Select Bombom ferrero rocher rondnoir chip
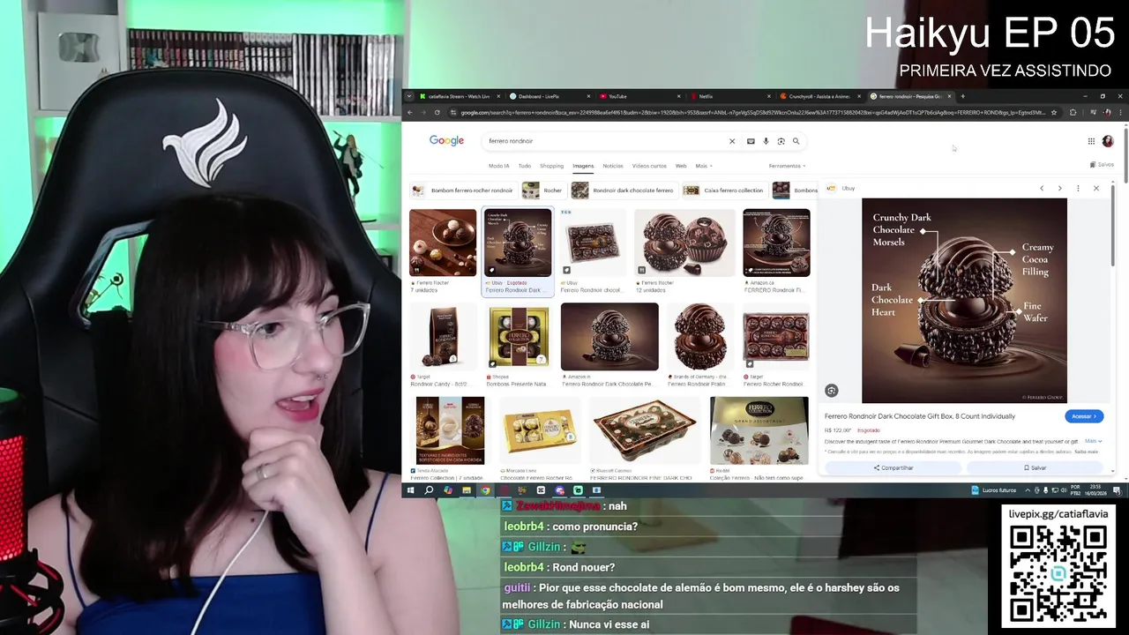This screenshot has height=635, width=1129. tap(462, 190)
